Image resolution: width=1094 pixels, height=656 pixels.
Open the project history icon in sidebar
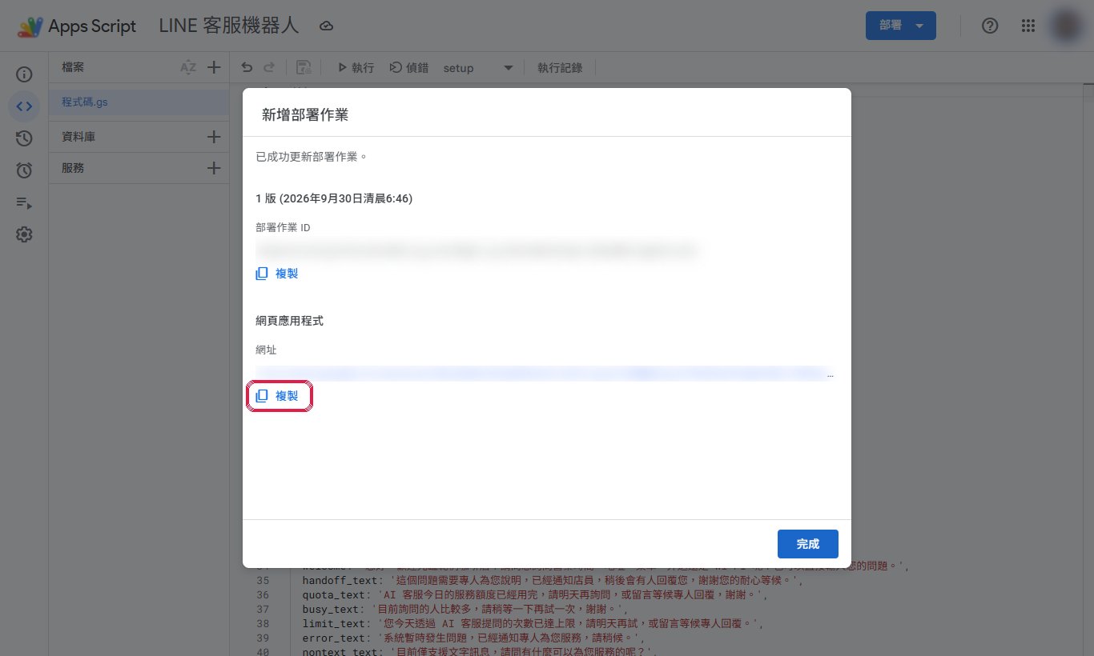tap(24, 138)
